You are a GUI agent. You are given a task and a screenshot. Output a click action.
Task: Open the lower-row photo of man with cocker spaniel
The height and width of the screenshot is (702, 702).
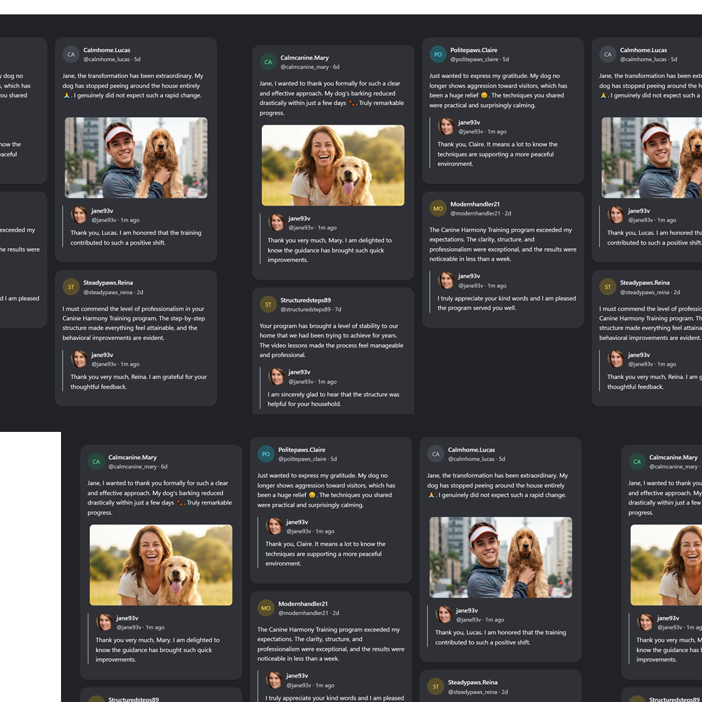[x=500, y=557]
